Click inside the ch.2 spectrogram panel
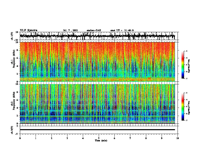Viewport: 200px width, 155px height. point(97,104)
